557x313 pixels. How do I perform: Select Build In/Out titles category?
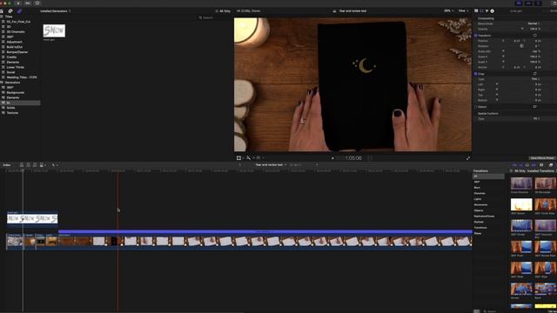[x=15, y=47]
